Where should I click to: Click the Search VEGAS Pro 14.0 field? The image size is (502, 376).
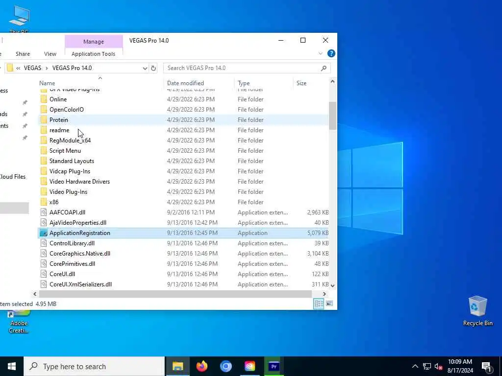pos(247,68)
